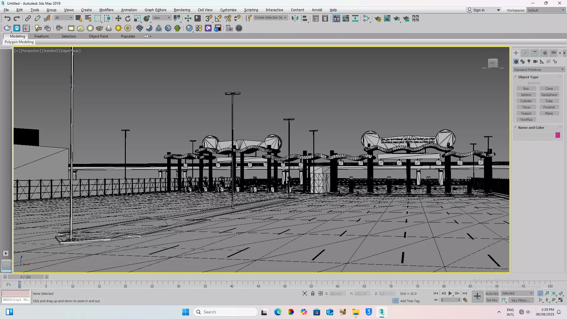The height and width of the screenshot is (319, 567).
Task: Open the reference coordinate View dropdown
Action: tap(162, 18)
